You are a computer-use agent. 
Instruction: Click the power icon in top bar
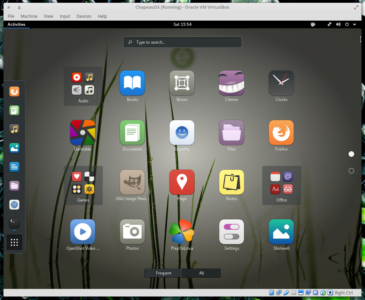pyautogui.click(x=347, y=24)
